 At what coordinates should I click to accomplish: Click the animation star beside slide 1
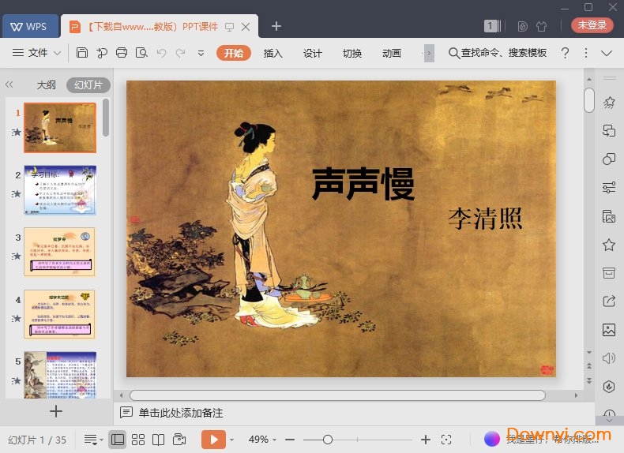[17, 132]
